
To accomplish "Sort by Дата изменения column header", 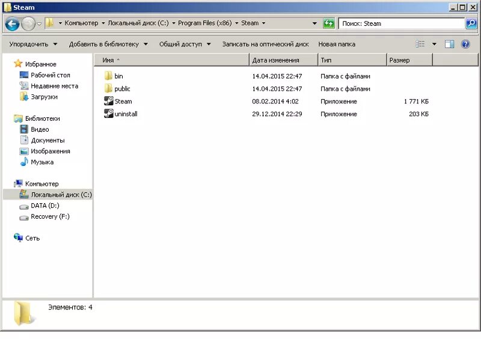I will click(283, 60).
